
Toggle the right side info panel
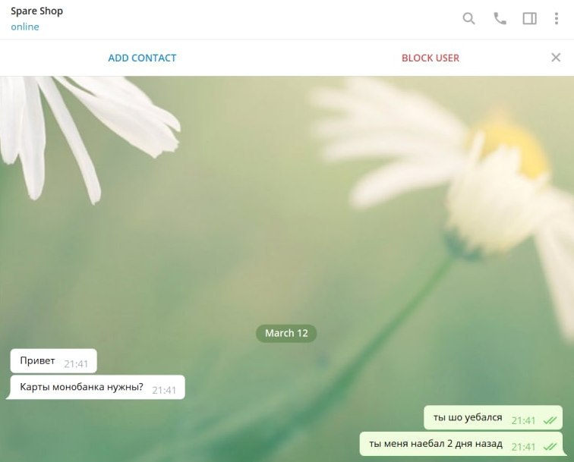coord(529,18)
